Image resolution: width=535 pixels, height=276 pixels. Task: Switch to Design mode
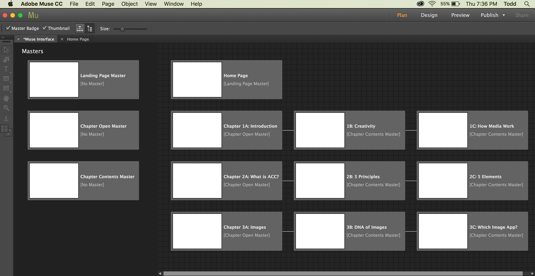click(429, 15)
